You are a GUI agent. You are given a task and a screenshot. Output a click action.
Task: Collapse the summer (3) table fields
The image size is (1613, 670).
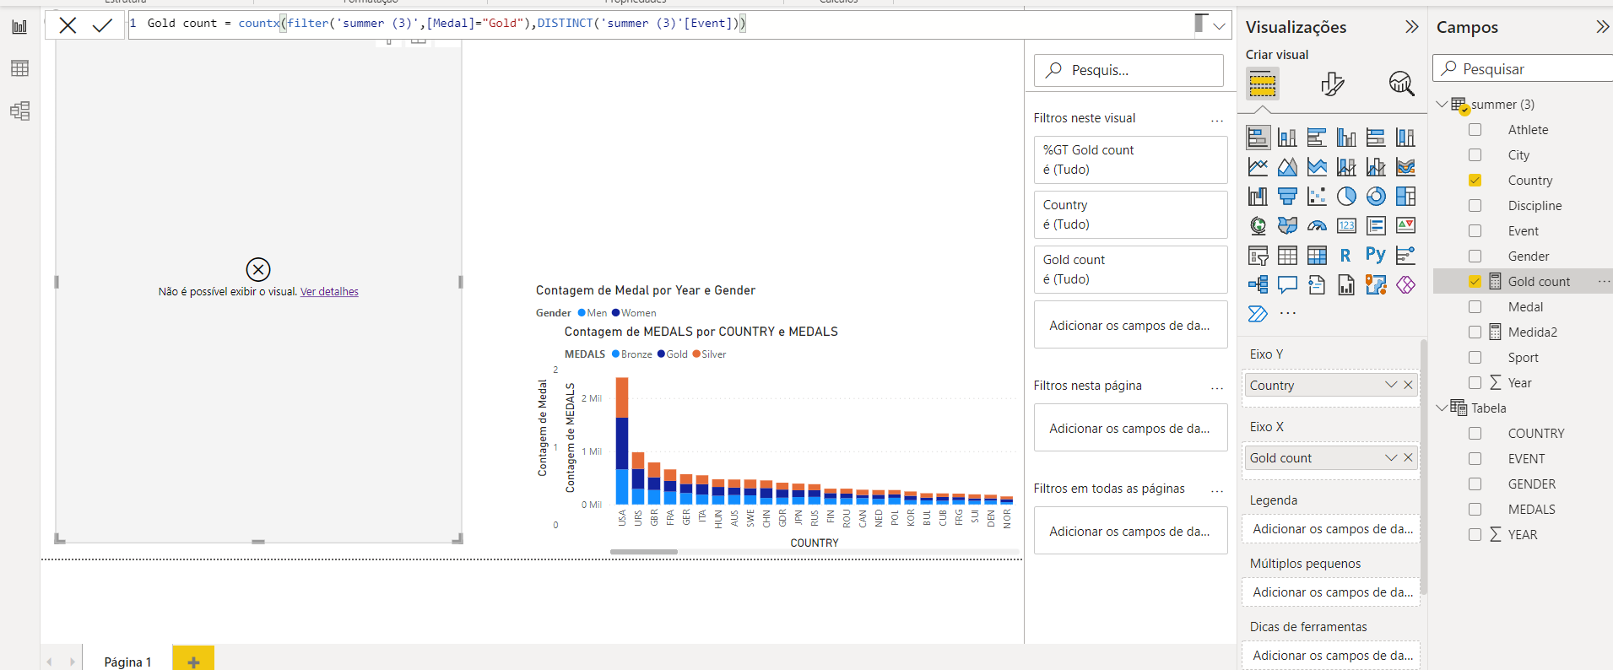pyautogui.click(x=1442, y=105)
